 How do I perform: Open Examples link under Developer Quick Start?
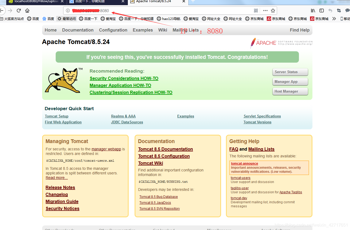[x=186, y=116]
